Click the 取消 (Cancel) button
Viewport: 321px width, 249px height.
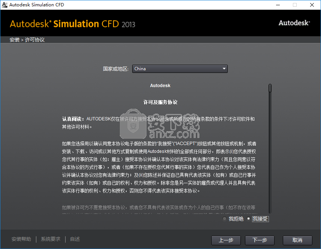(x=297, y=240)
